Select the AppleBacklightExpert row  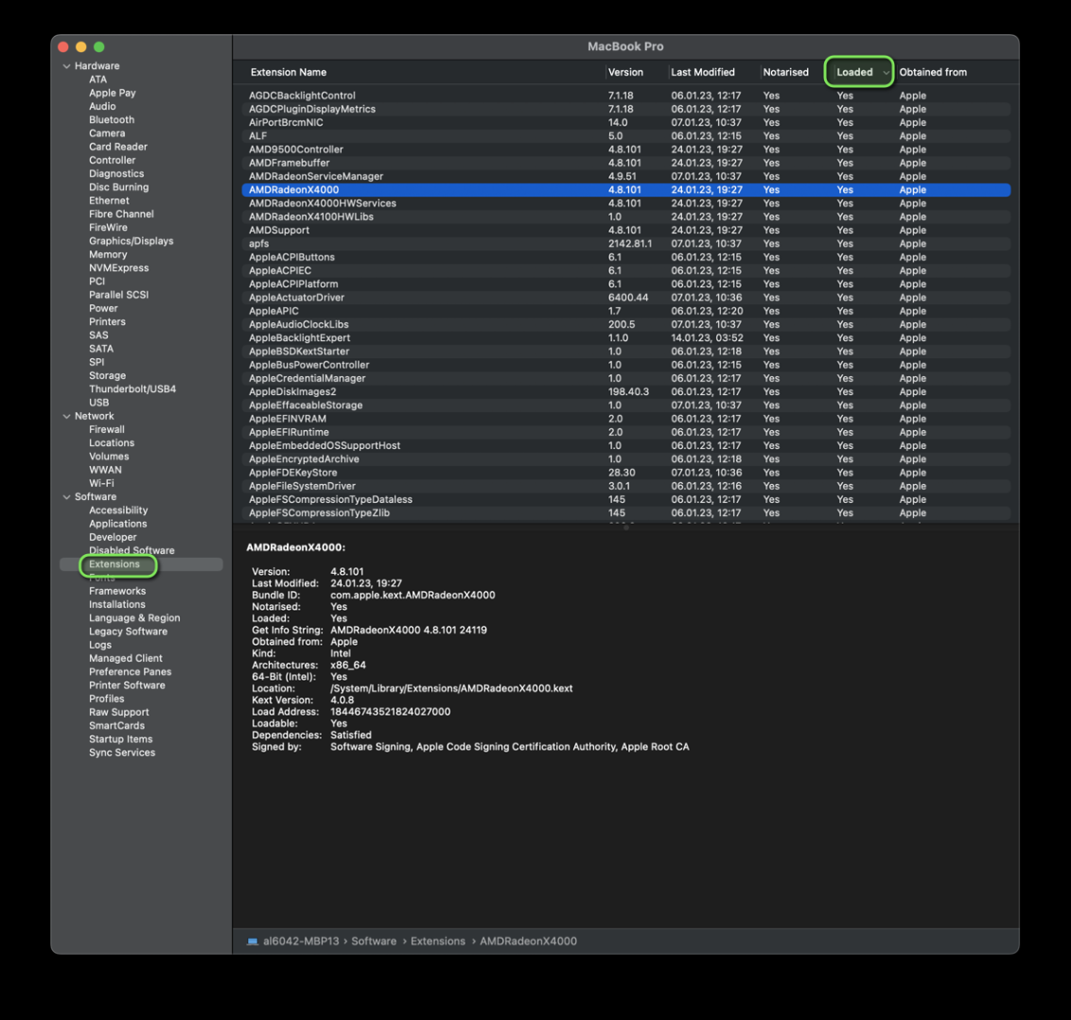click(x=299, y=338)
